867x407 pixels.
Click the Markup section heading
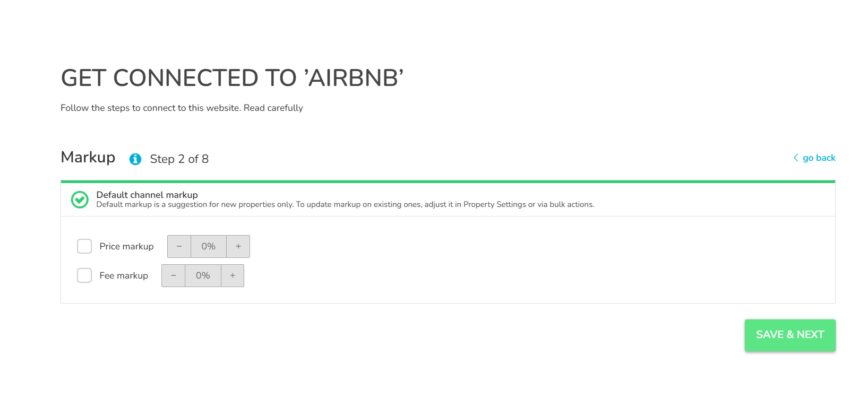(88, 157)
